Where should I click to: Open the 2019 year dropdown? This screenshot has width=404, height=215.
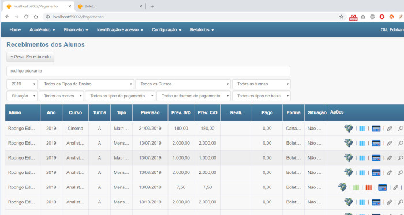(x=22, y=84)
